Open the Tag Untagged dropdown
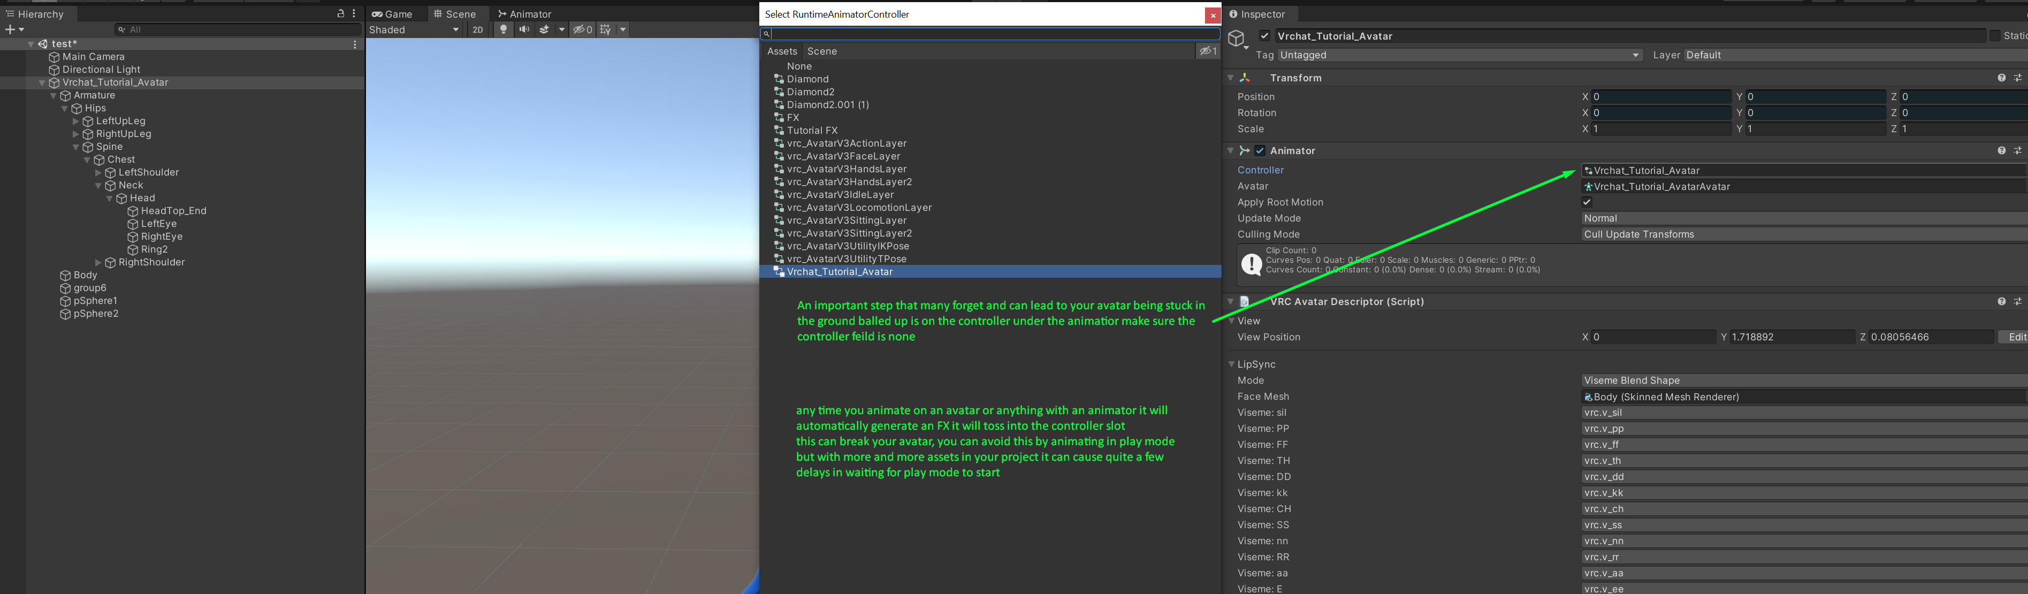 tap(1459, 55)
